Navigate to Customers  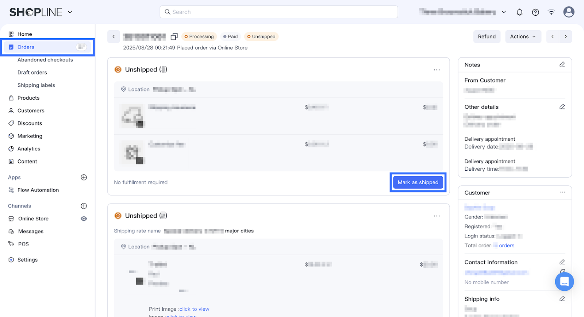[31, 111]
